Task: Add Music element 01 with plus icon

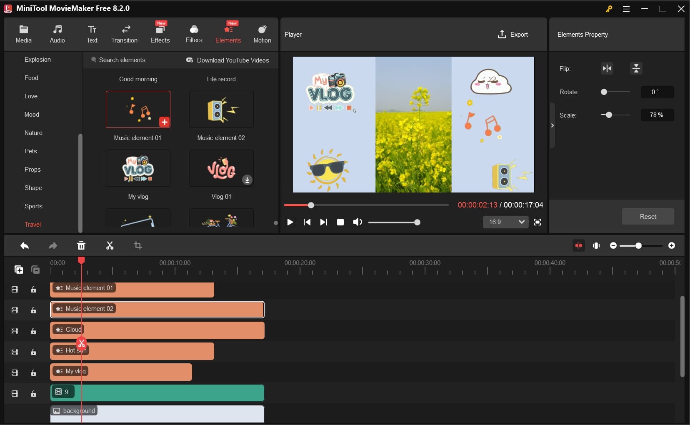Action: 164,122
